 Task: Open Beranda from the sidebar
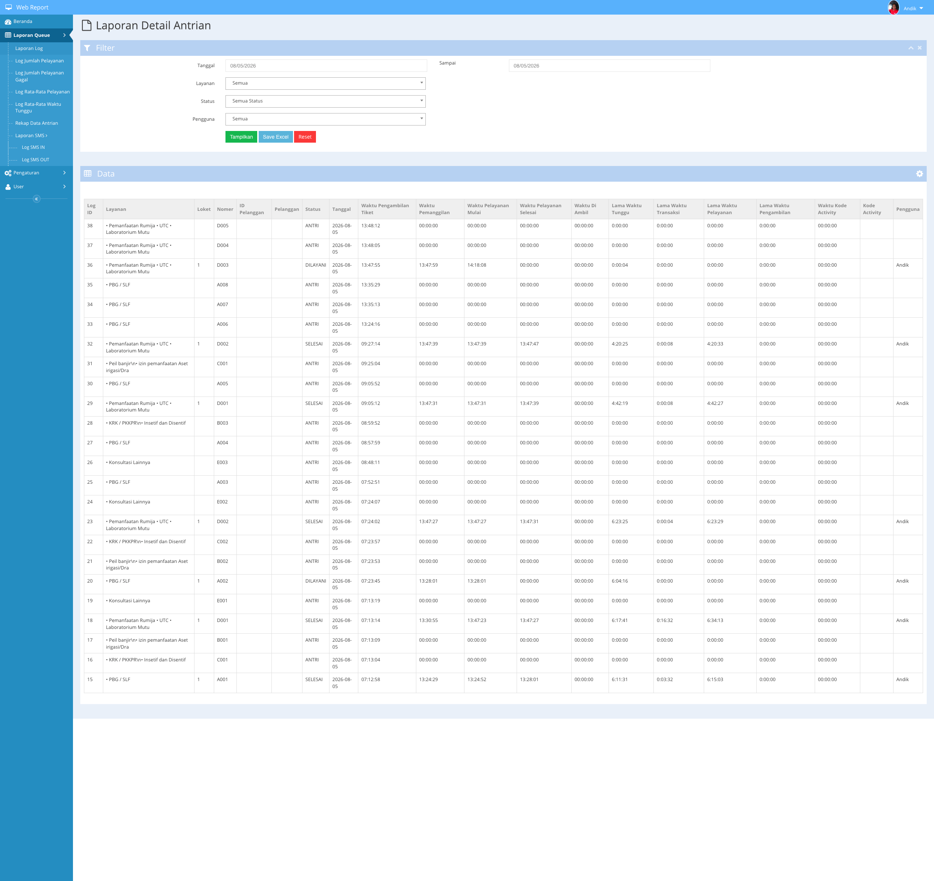pyautogui.click(x=23, y=21)
